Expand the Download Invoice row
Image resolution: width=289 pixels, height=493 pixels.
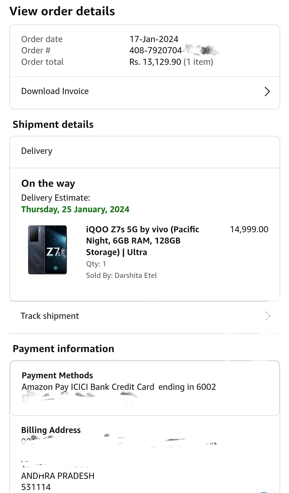[x=144, y=91]
